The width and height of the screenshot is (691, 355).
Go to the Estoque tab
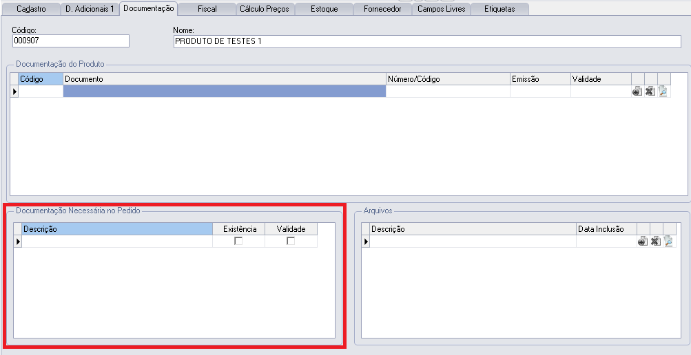click(323, 10)
